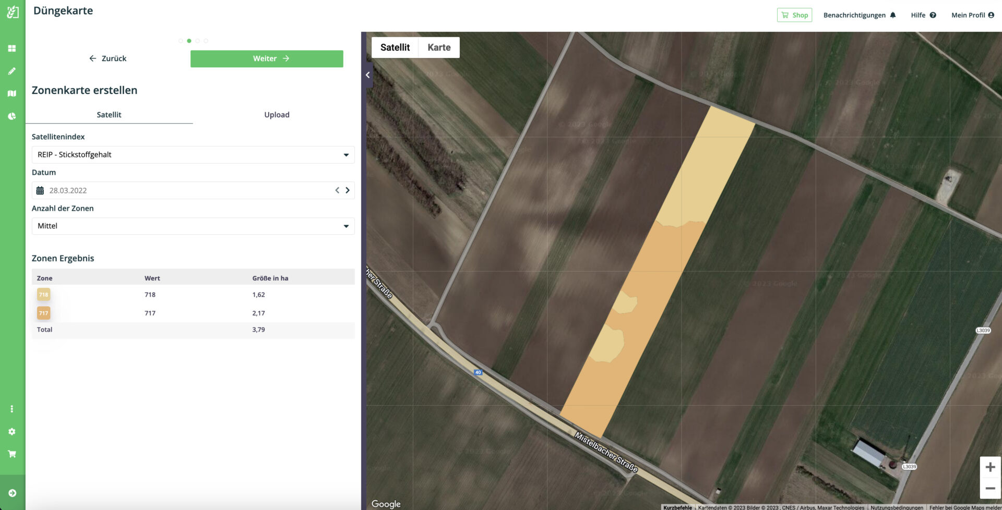Open Nutzungsbedingungen link
The height and width of the screenshot is (510, 1002).
click(x=897, y=507)
